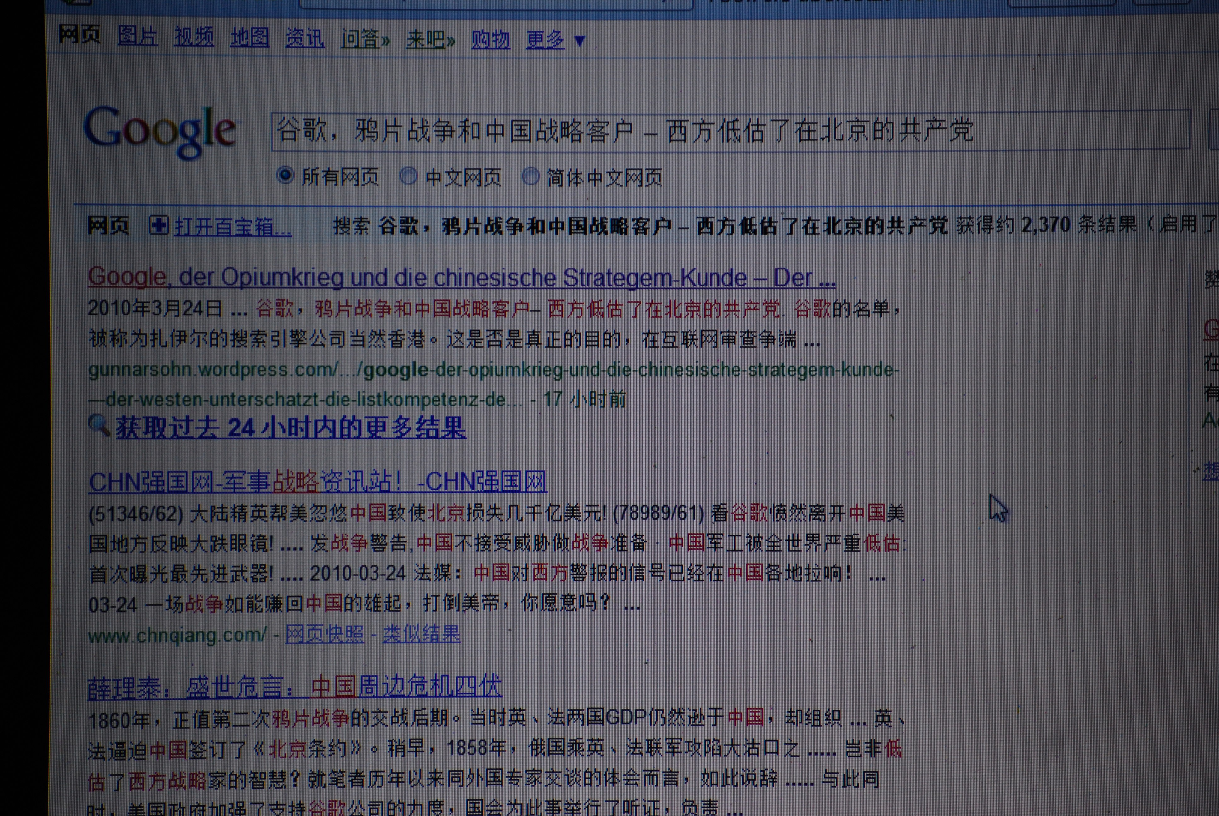1219x816 pixels.
Task: Open 打开百宝箱 options expander
Action: (x=233, y=227)
